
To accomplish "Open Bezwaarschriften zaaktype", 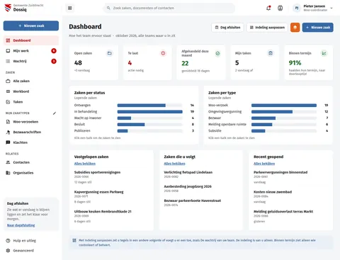I will point(31,132).
